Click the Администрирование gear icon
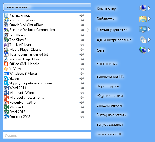 point(143,40)
